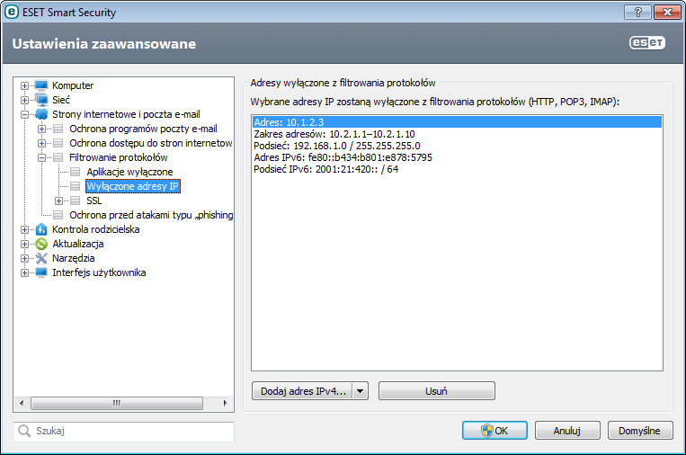
Task: Click the Komputer monitor icon
Action: pos(41,85)
